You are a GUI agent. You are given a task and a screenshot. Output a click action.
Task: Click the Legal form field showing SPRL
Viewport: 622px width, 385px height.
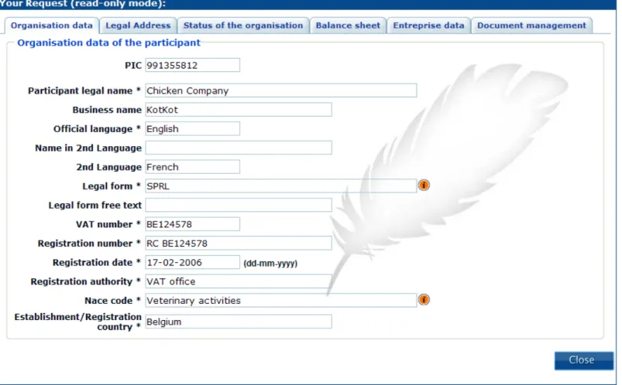(x=281, y=186)
